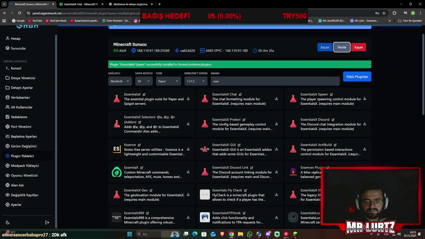Open new browser tab plus button
Image resolution: width=425 pixels, height=239 pixels.
(x=159, y=4)
